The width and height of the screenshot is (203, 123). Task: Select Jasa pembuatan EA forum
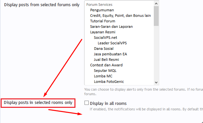[110, 54]
